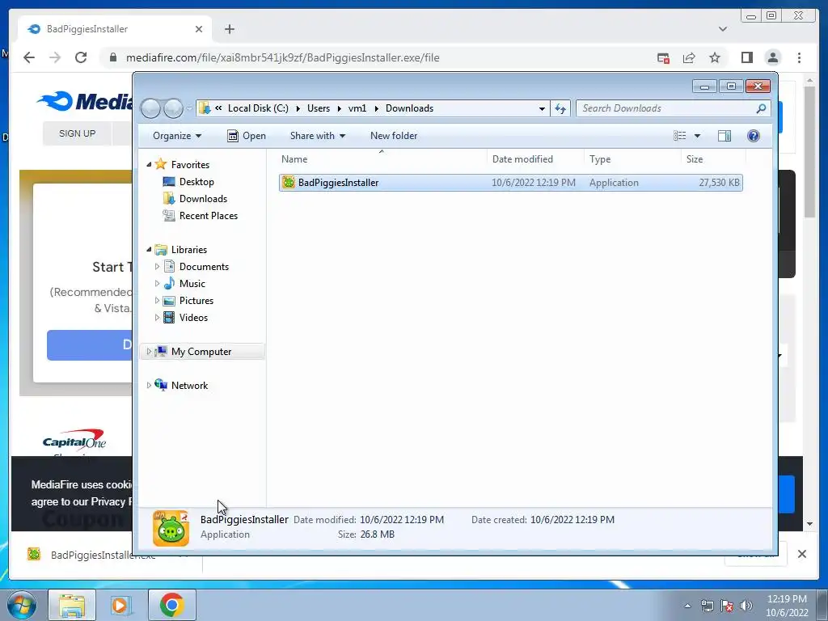The width and height of the screenshot is (828, 621).
Task: Open Explorer help with the question mark icon
Action: (x=754, y=136)
